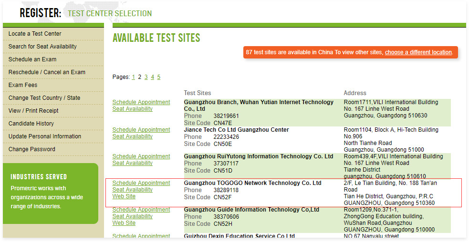Select Change Test Country / State
The width and height of the screenshot is (469, 242).
pyautogui.click(x=44, y=98)
